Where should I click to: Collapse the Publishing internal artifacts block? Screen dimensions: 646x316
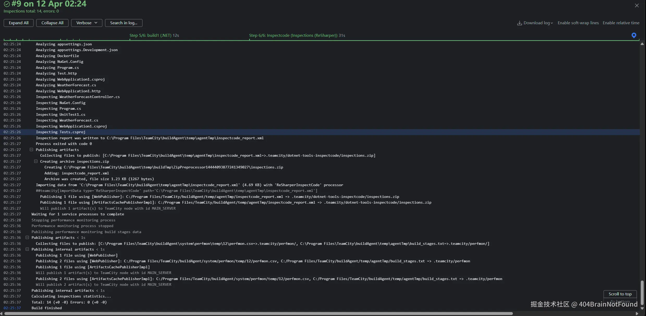click(27, 249)
